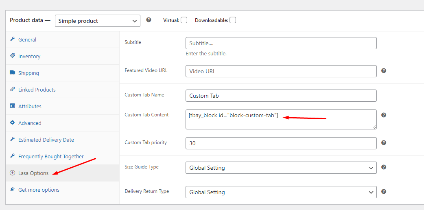The width and height of the screenshot is (424, 210).
Task: Open the Delivery Return Type dropdown
Action: 281,192
